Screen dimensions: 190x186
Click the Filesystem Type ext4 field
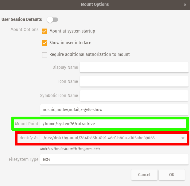click(x=114, y=160)
